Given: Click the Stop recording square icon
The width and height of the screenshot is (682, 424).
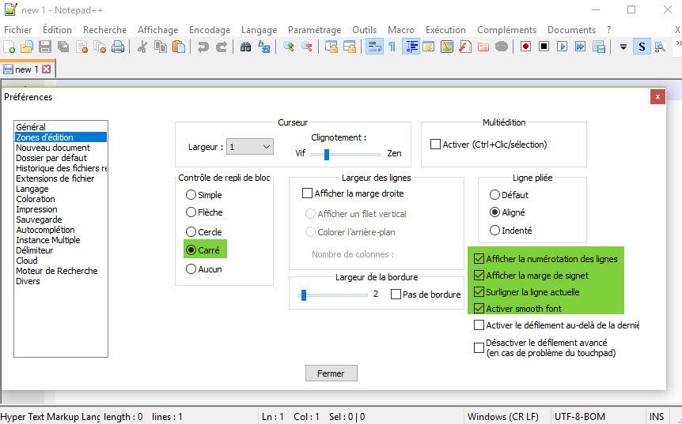Looking at the screenshot, I should point(544,47).
